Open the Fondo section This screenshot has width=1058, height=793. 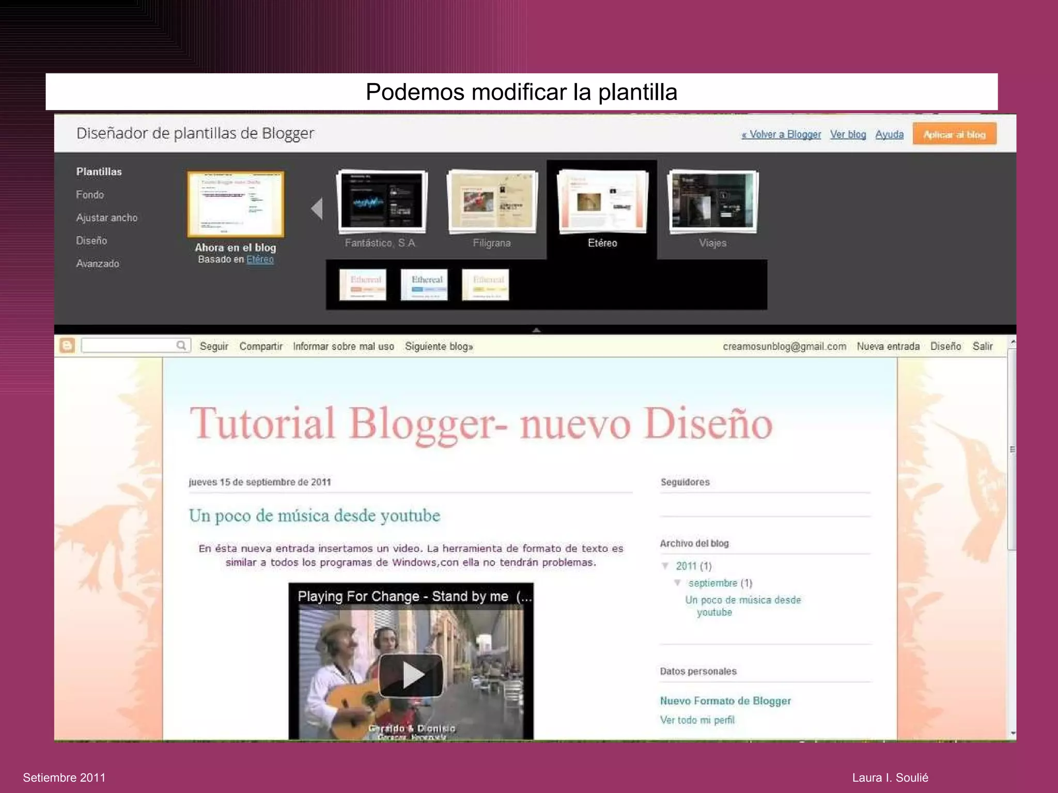[x=90, y=195]
